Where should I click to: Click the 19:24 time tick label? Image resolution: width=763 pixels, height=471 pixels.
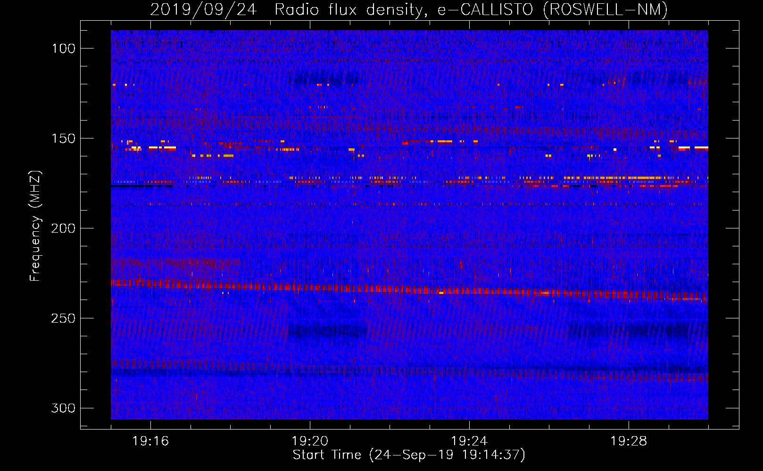click(x=469, y=441)
